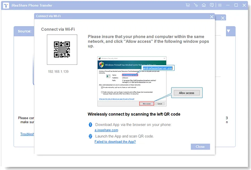This screenshot has height=170, width=251.
Task: Open the a.ireashare.com link
Action: click(x=106, y=130)
